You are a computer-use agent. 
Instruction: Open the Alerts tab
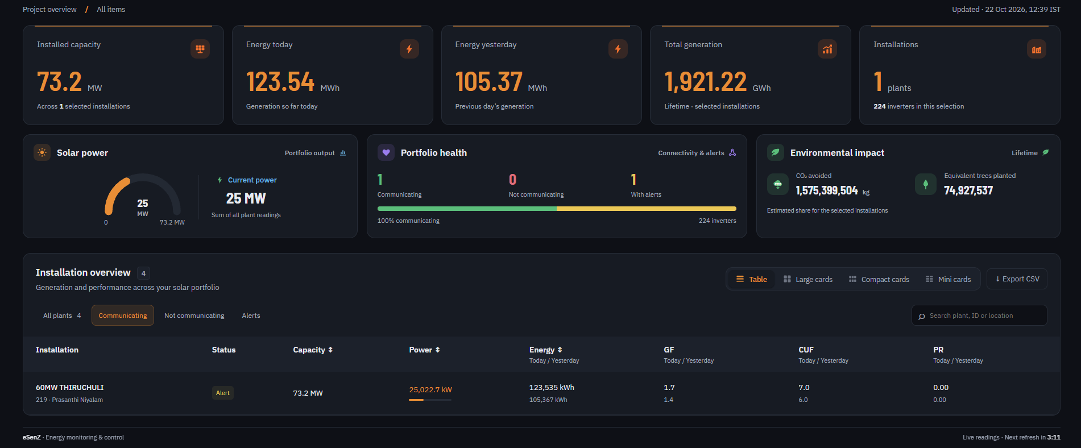click(251, 316)
